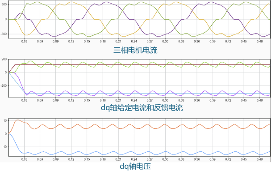Click the 0.48 time tick under three-phase current chart

click(x=259, y=42)
